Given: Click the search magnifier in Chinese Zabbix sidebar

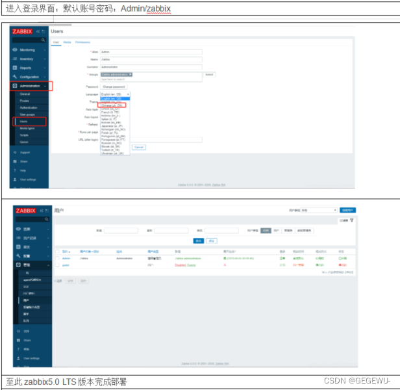Looking at the screenshot, I should tap(47, 220).
